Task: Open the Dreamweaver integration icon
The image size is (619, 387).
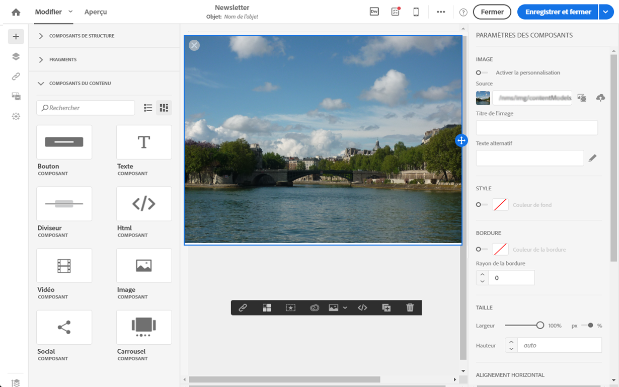Action: pyautogui.click(x=374, y=12)
